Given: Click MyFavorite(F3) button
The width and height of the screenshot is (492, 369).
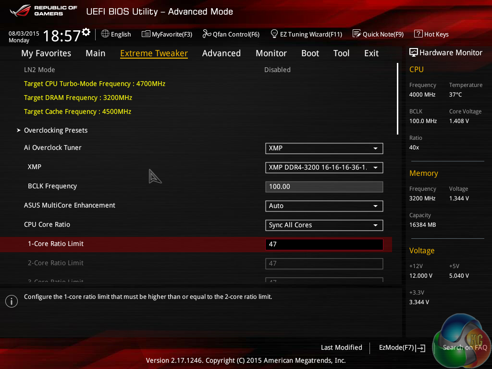Looking at the screenshot, I should tap(167, 34).
